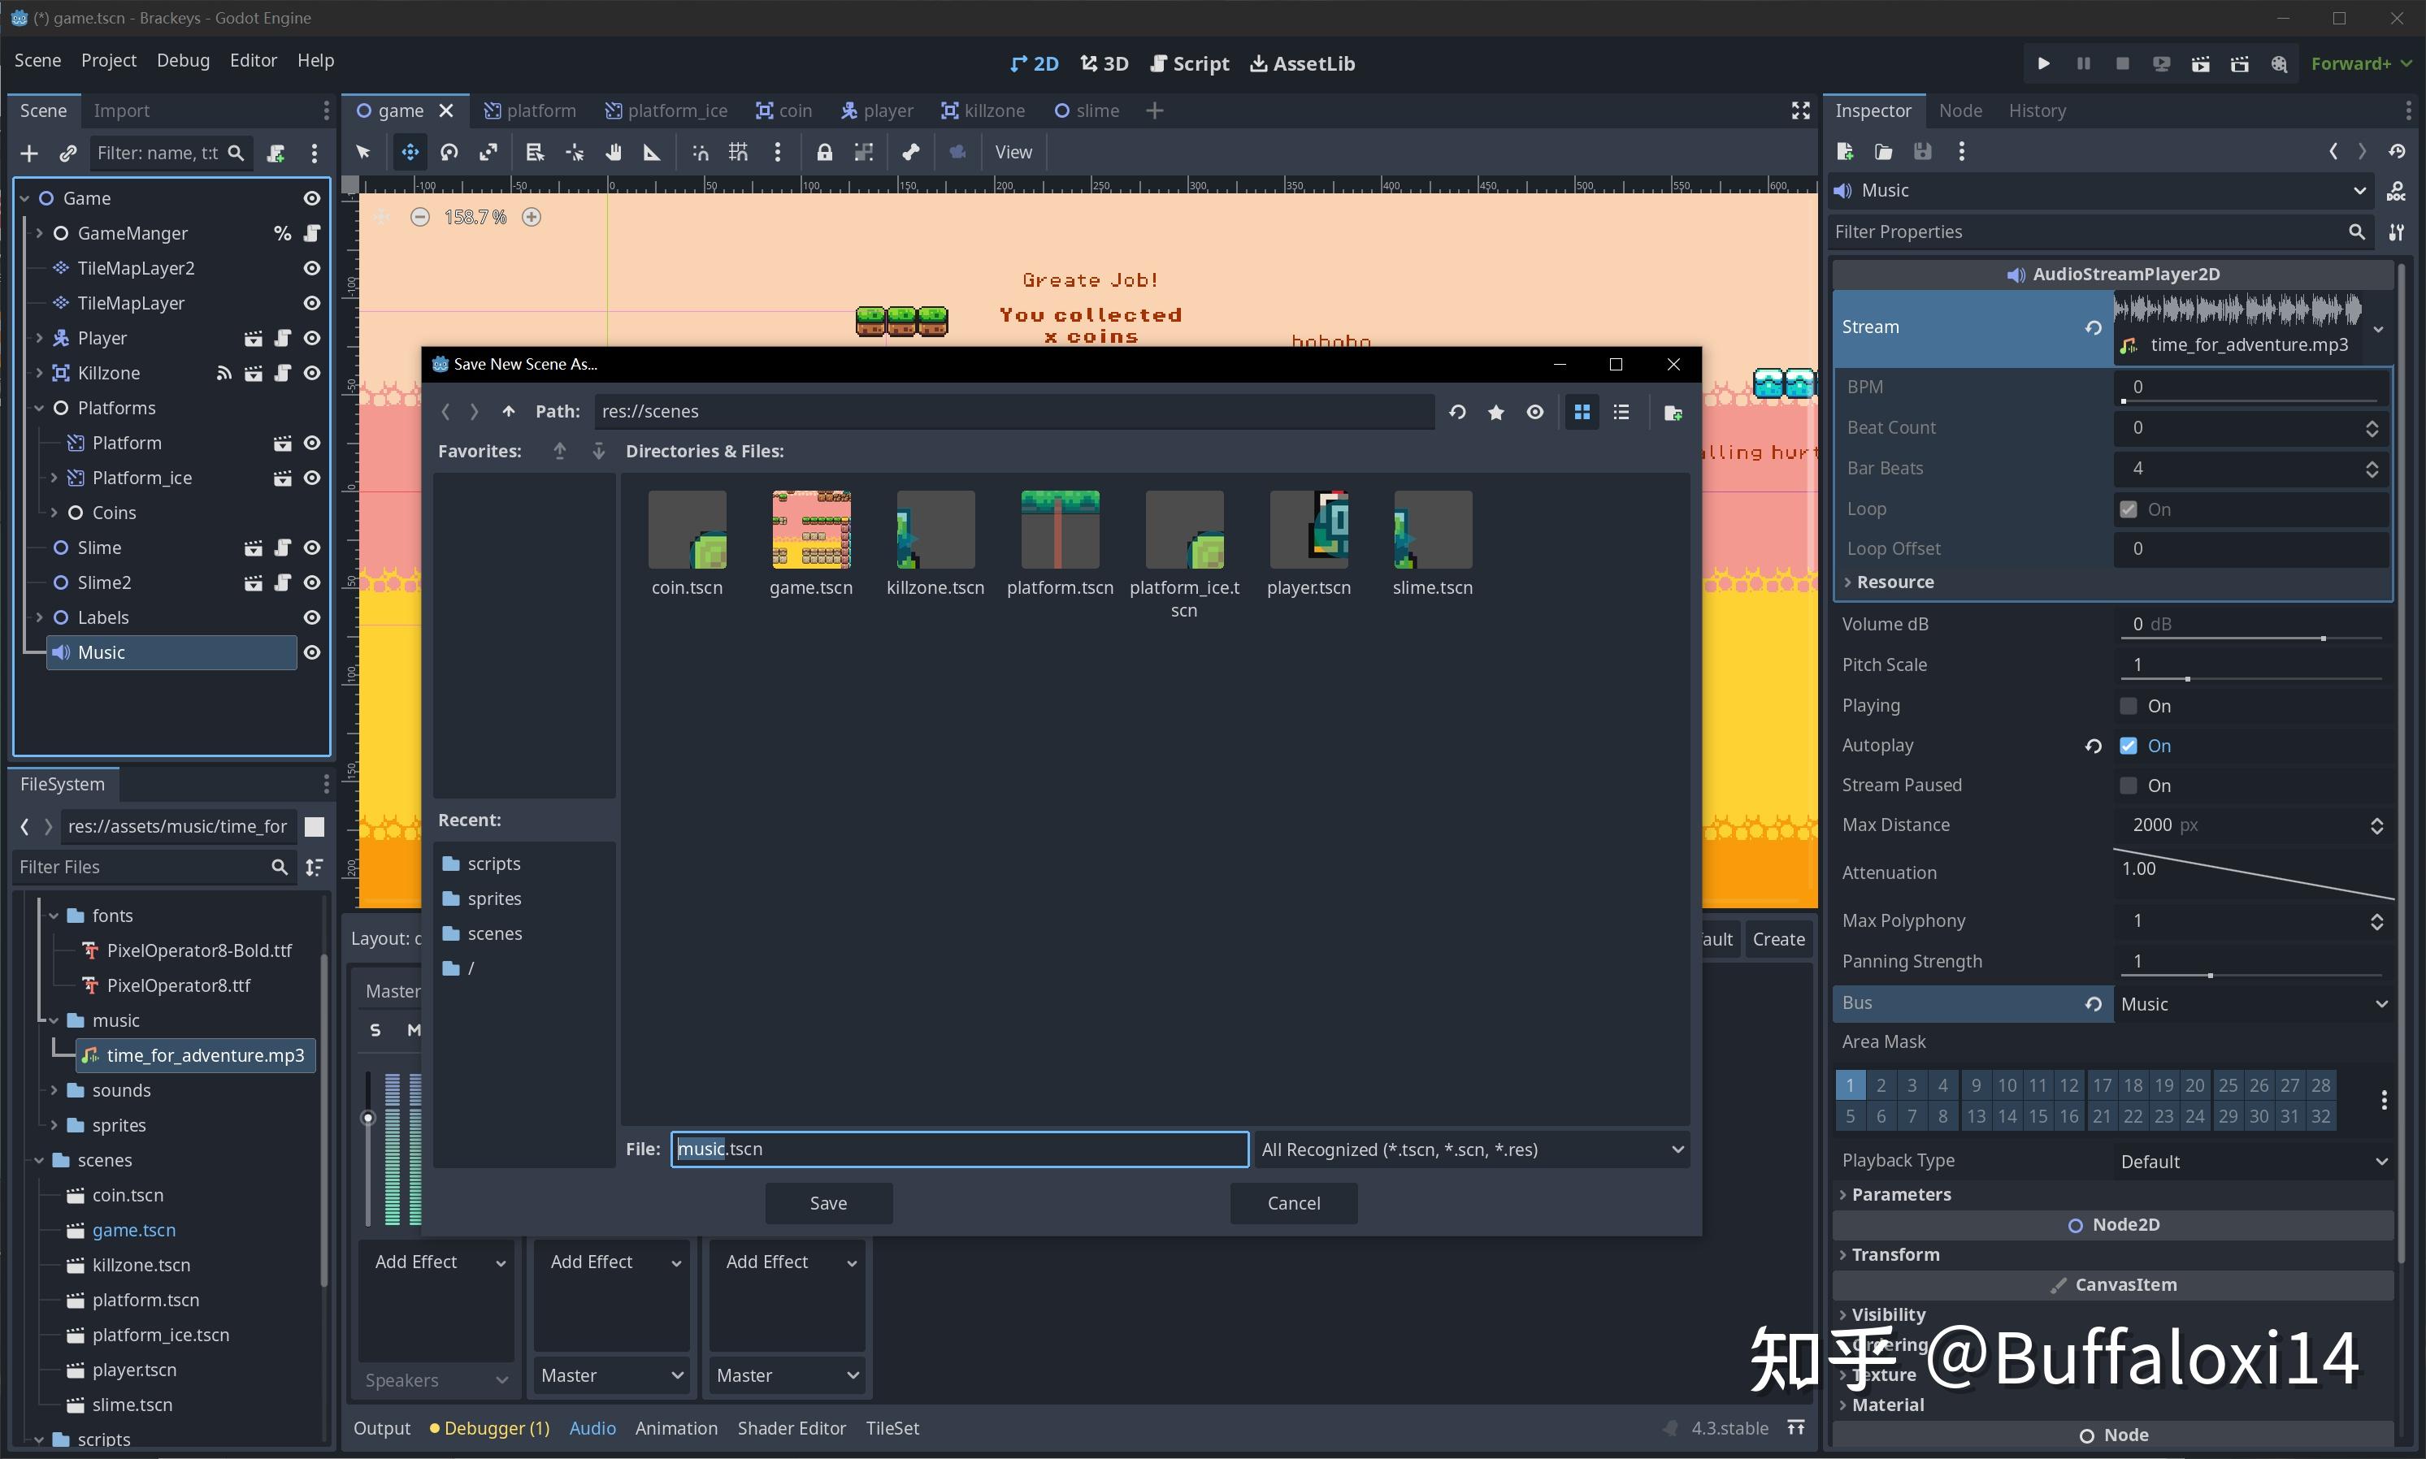Click Instantiate Child Scene icon
2426x1459 pixels.
click(x=67, y=154)
